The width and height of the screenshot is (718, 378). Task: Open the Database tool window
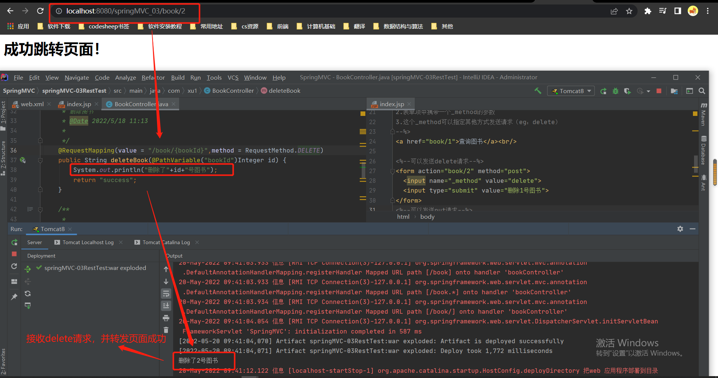click(x=703, y=150)
